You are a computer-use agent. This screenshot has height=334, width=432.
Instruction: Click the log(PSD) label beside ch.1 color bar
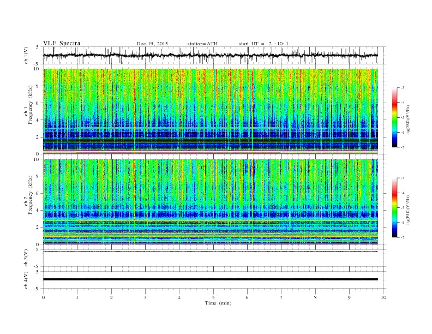tap(407, 119)
